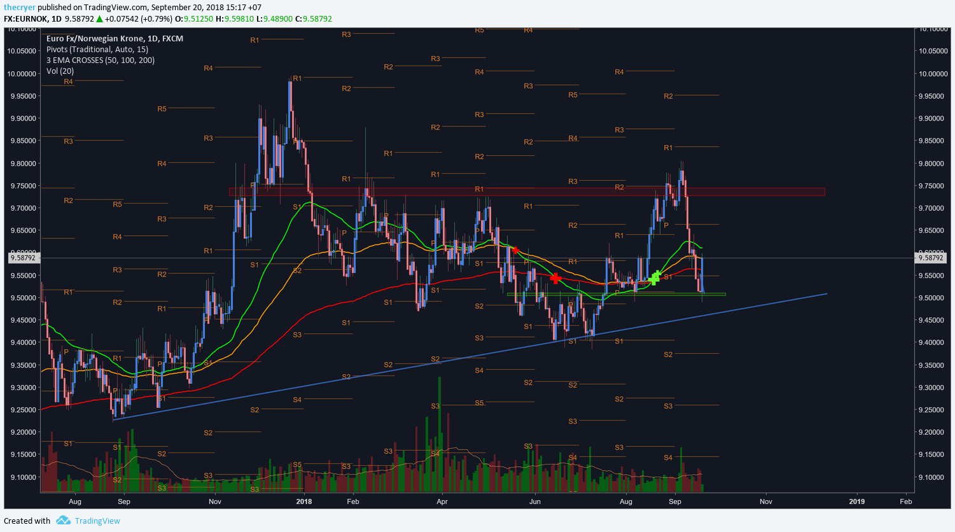Click the red cross EMA marker near June
955x532 pixels.
click(x=555, y=278)
